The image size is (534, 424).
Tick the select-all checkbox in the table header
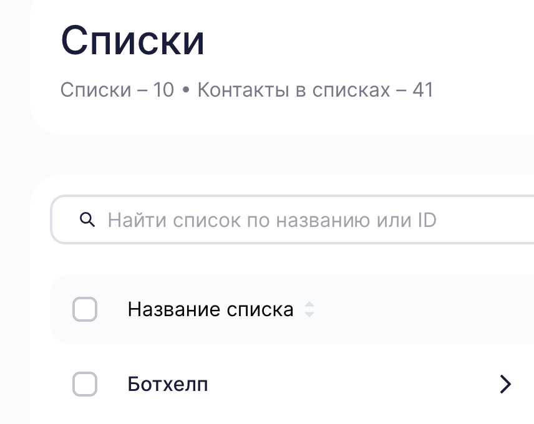85,309
